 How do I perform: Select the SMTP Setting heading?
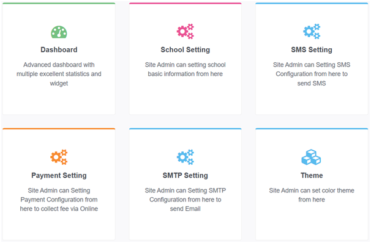185,175
